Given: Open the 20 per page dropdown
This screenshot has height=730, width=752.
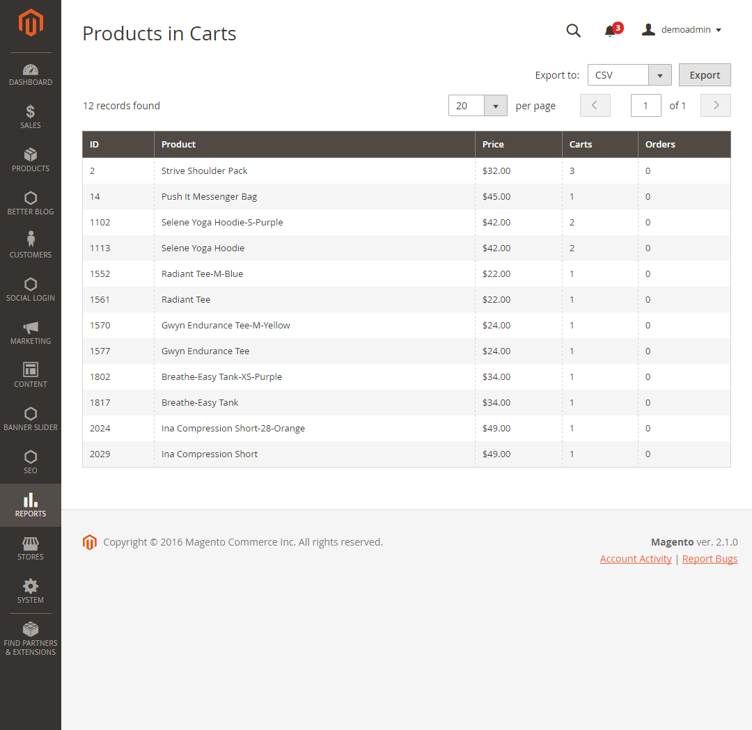Looking at the screenshot, I should point(478,106).
